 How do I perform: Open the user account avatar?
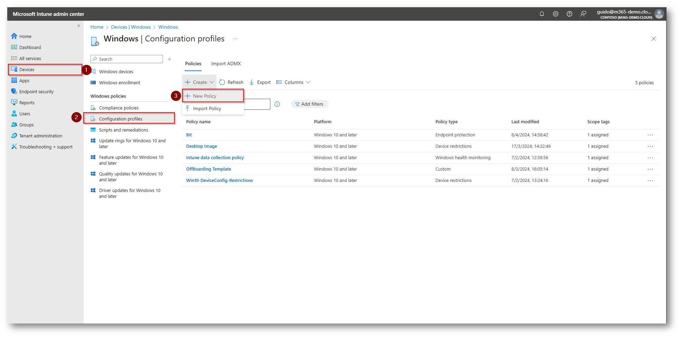[659, 14]
